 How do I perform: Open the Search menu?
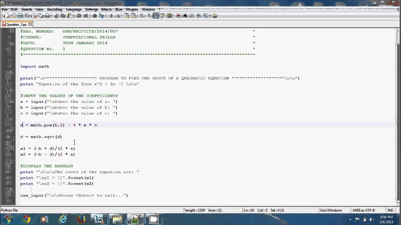tap(27, 9)
